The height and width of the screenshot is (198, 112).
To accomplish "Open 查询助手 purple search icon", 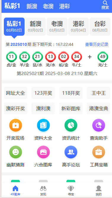I will click(x=99, y=125).
